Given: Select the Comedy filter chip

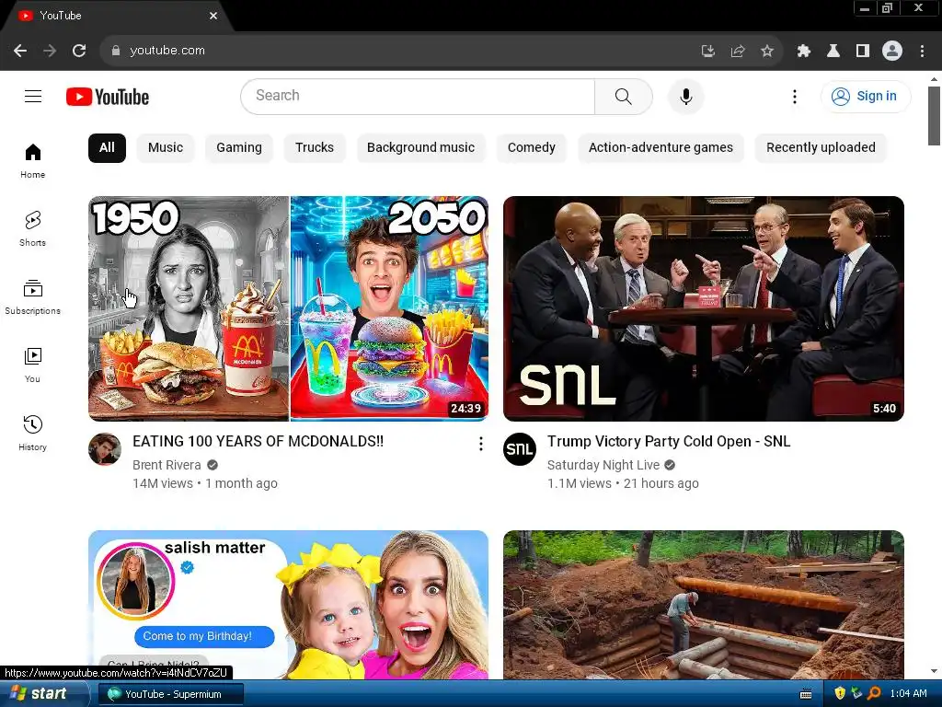Looking at the screenshot, I should (x=531, y=148).
